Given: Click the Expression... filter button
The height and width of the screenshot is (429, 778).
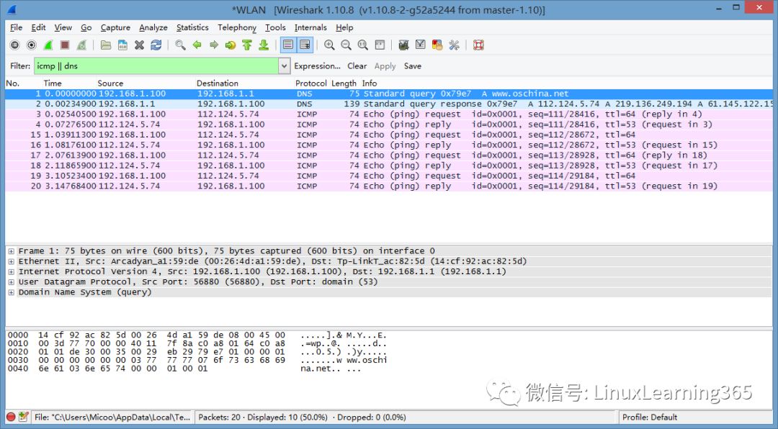Looking at the screenshot, I should 317,66.
